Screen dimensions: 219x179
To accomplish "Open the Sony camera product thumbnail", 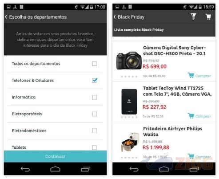I will tap(129, 61).
